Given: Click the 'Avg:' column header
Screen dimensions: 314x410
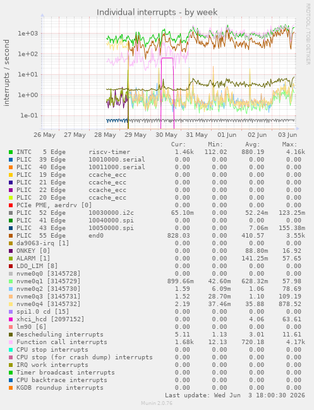Looking at the screenshot, I should (x=253, y=144).
